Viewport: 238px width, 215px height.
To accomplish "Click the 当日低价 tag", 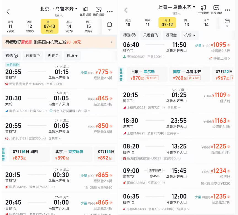I will pyautogui.click(x=13, y=65).
